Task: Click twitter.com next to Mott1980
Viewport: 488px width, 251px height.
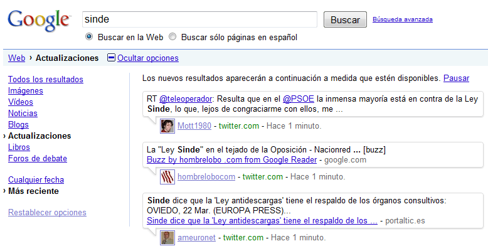Action: point(239,126)
